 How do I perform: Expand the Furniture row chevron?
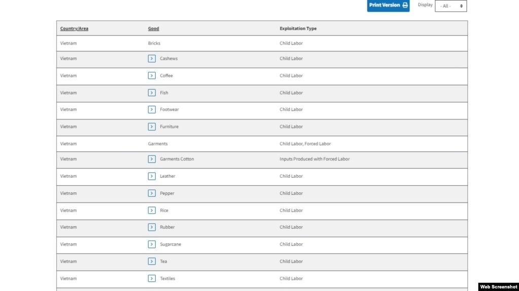[152, 127]
